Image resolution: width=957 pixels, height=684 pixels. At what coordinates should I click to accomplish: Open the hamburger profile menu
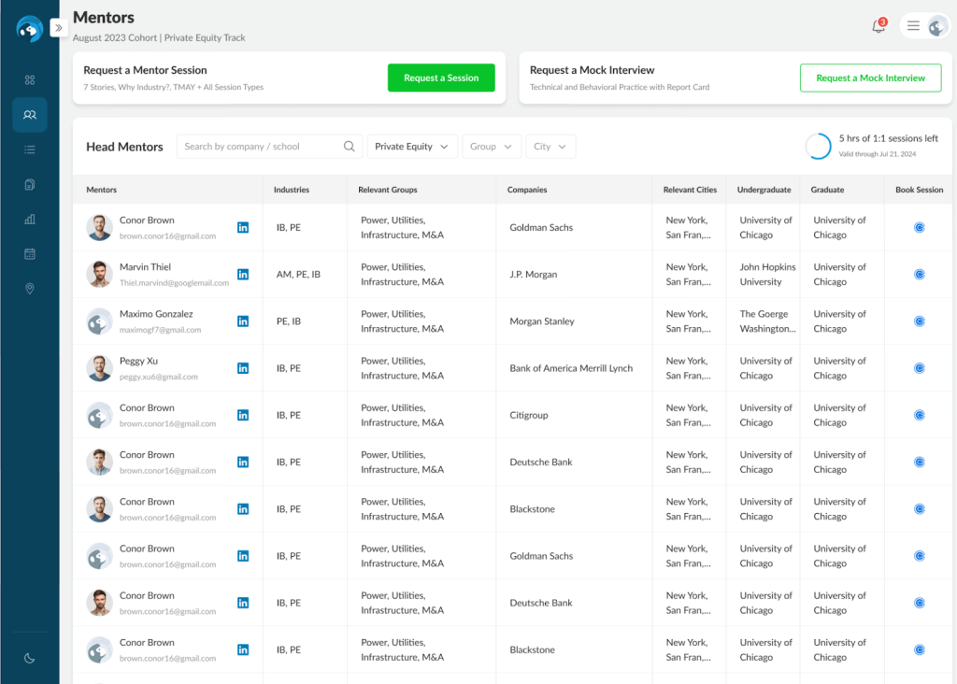(x=914, y=26)
